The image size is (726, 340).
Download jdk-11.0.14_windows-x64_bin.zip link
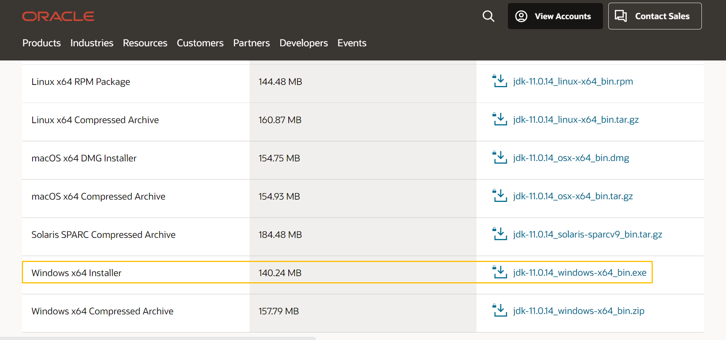click(579, 311)
